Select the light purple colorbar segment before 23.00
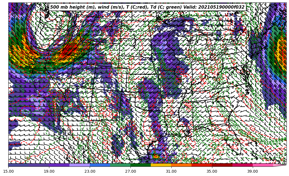Viewport: 289px width, 176px height. tap(79, 165)
